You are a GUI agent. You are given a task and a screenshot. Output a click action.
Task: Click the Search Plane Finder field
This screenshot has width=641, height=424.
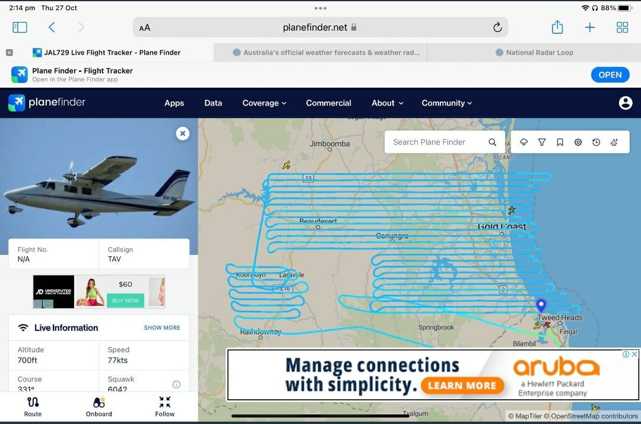click(437, 142)
